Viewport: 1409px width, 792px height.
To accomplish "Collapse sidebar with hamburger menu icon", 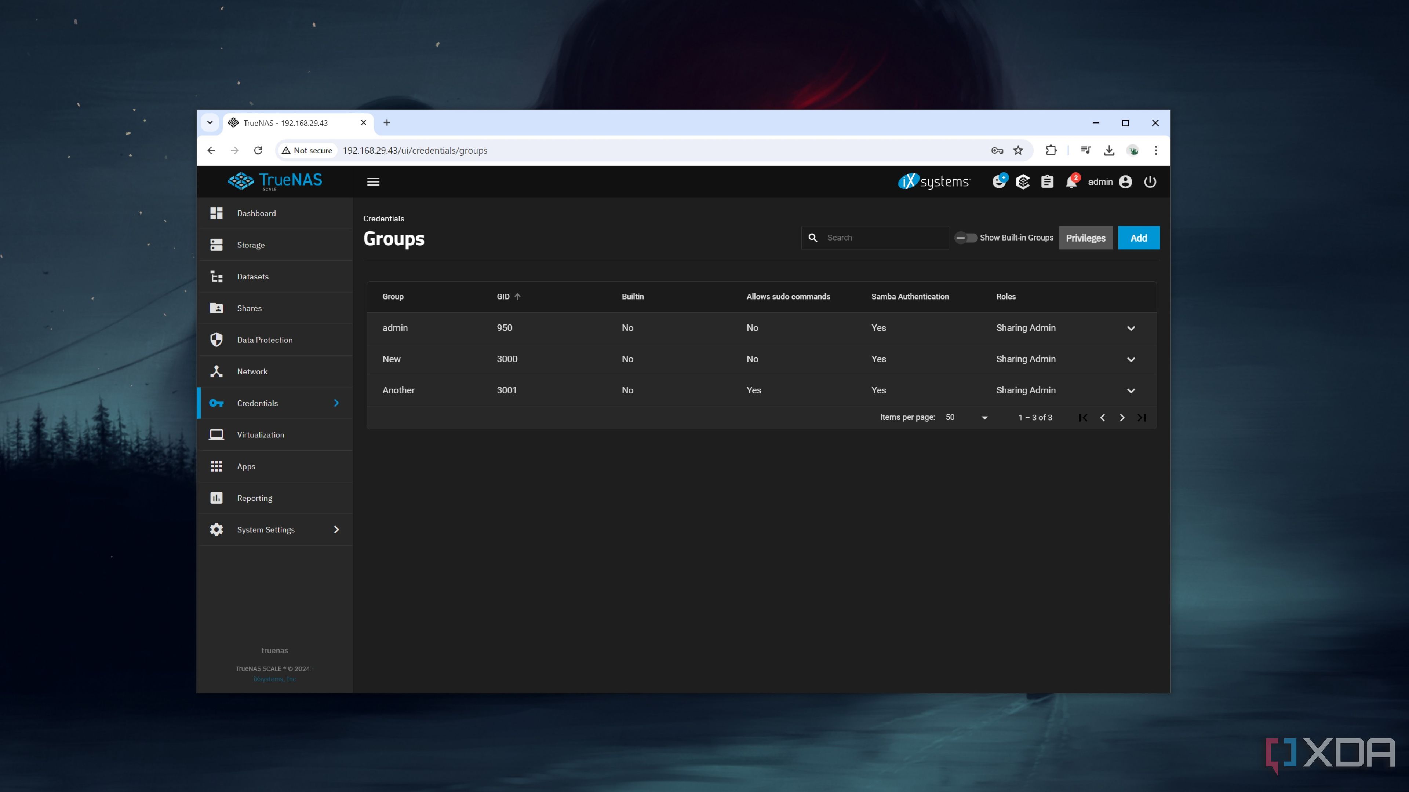I will [x=373, y=182].
